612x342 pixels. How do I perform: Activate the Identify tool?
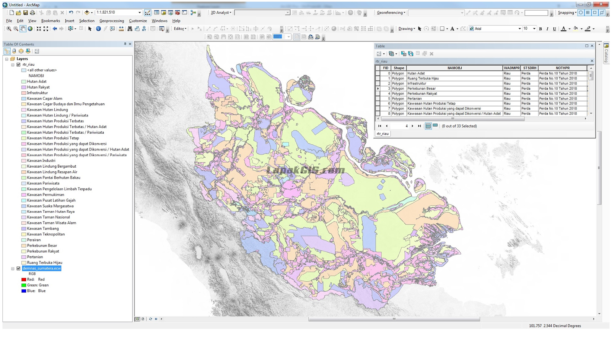(x=98, y=29)
